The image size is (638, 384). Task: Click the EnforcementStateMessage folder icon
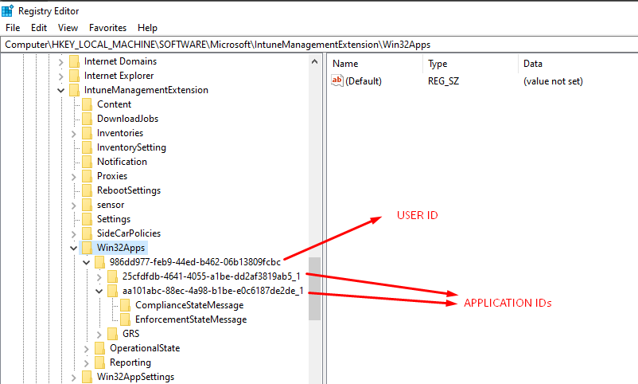point(126,319)
